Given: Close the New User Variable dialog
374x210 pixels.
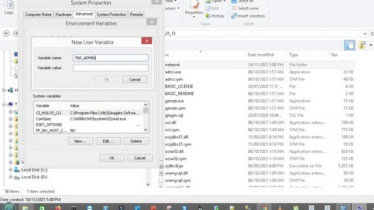Looking at the screenshot, I should (x=147, y=41).
